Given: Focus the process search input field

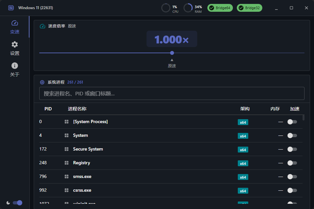Looking at the screenshot, I should [172, 93].
